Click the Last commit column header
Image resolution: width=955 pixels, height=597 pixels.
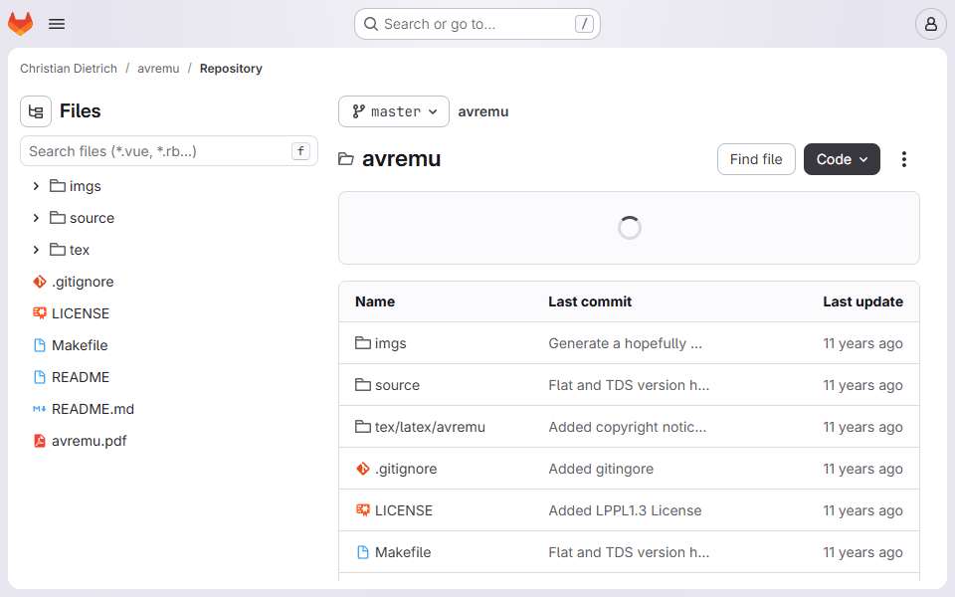click(x=590, y=301)
